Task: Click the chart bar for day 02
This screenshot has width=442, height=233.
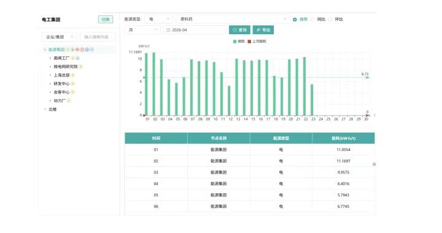Action: (154, 84)
